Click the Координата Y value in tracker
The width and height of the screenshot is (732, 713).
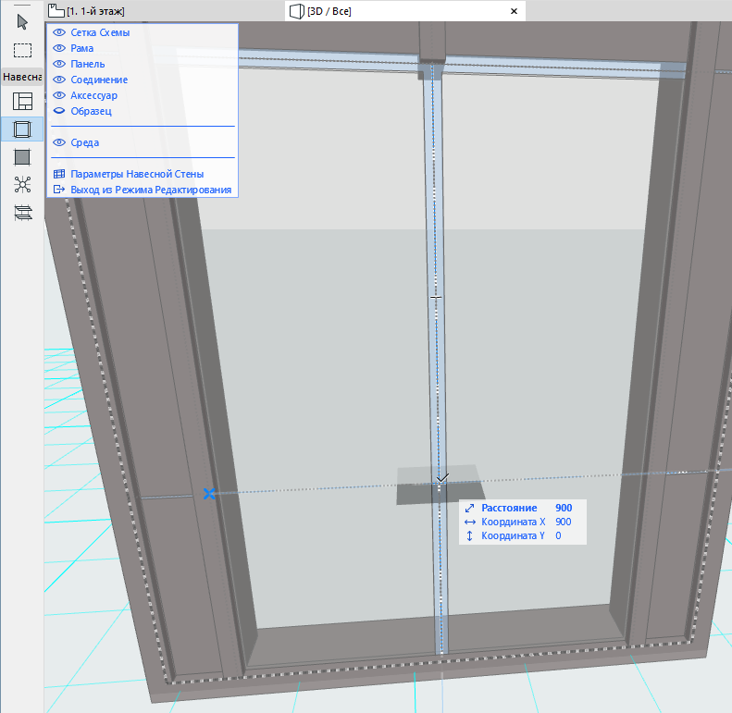(559, 535)
